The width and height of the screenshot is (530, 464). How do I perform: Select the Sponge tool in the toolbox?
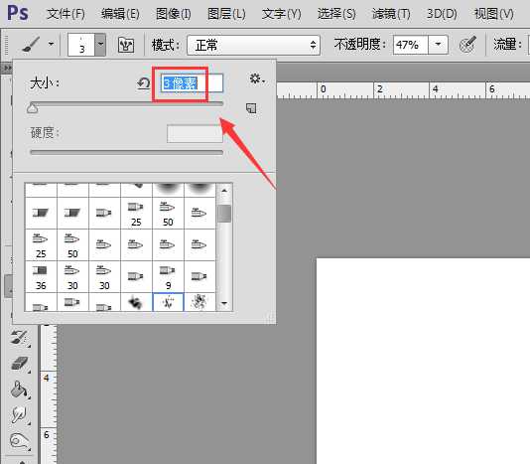19,440
